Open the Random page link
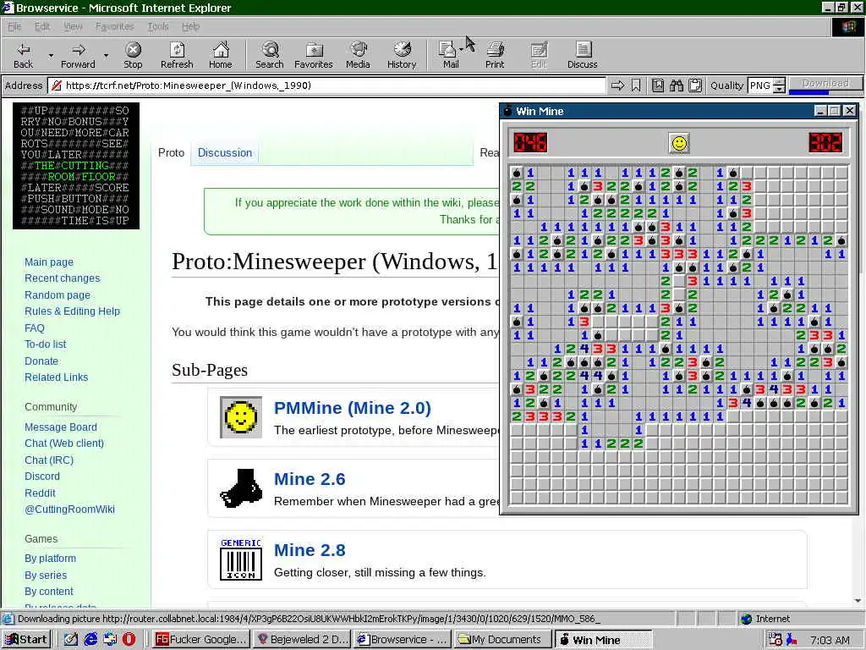The height and width of the screenshot is (650, 866). point(57,295)
